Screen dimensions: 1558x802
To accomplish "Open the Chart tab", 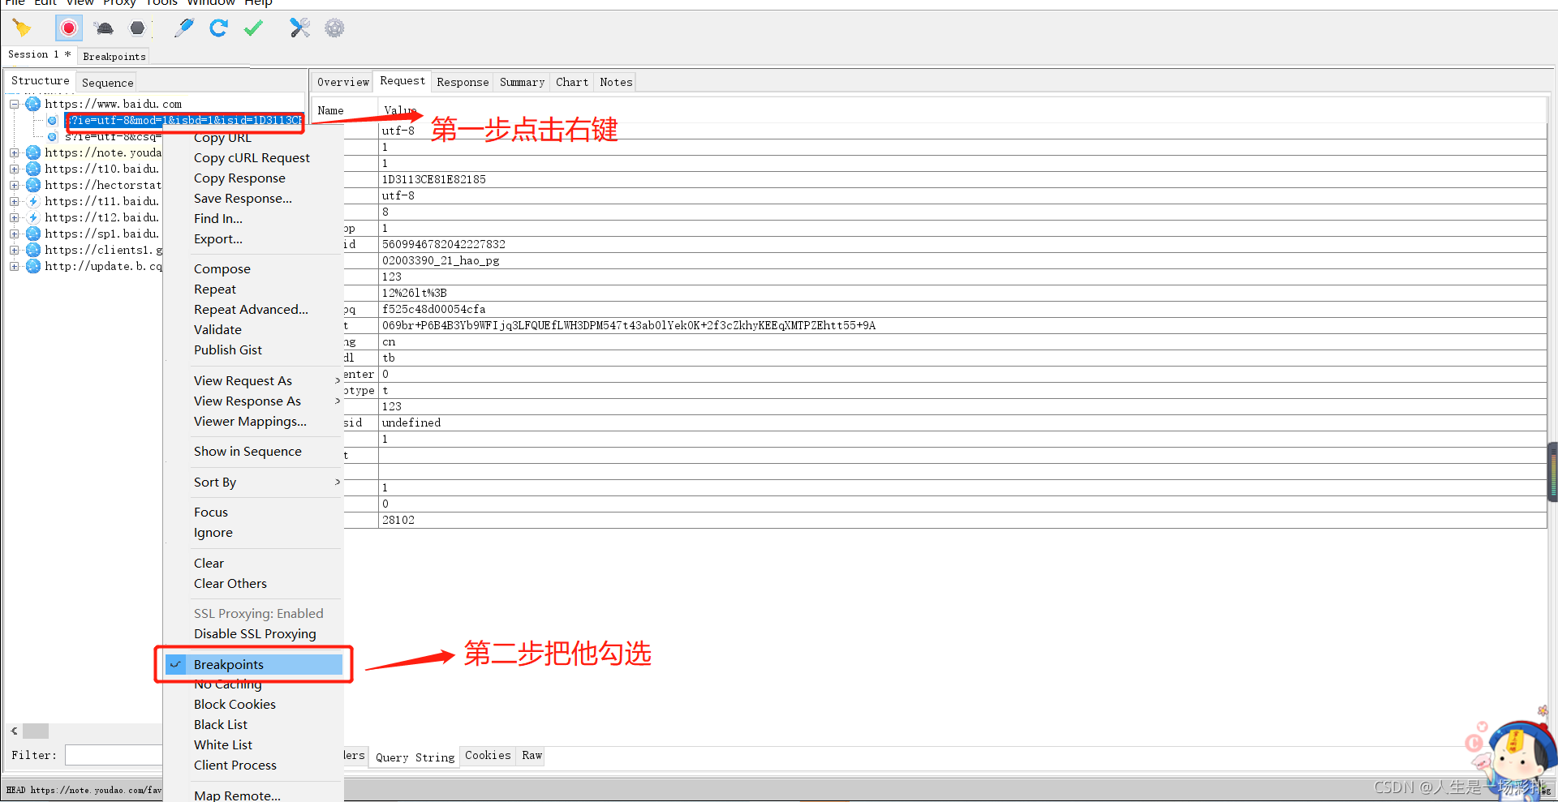I will (572, 82).
